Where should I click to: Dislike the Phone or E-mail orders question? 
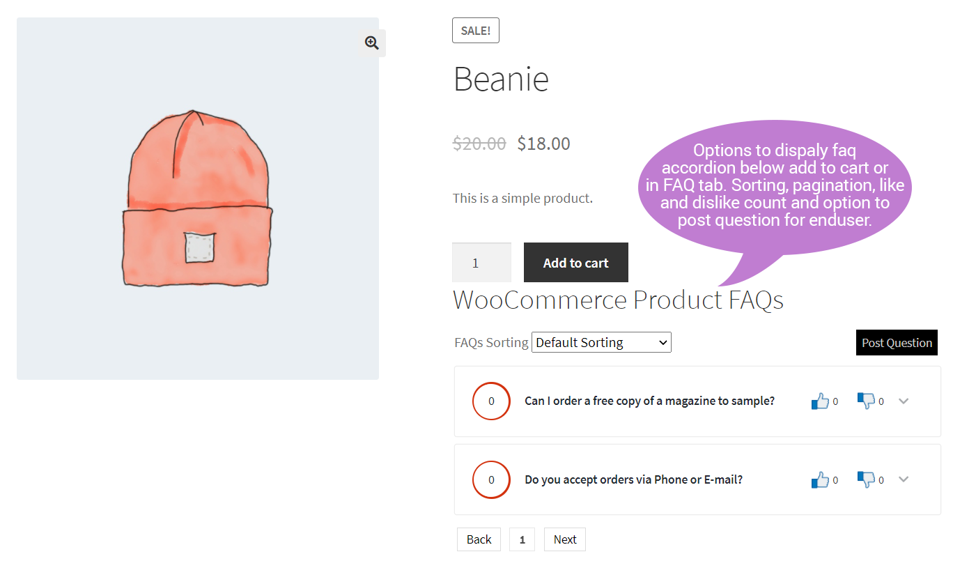point(866,479)
